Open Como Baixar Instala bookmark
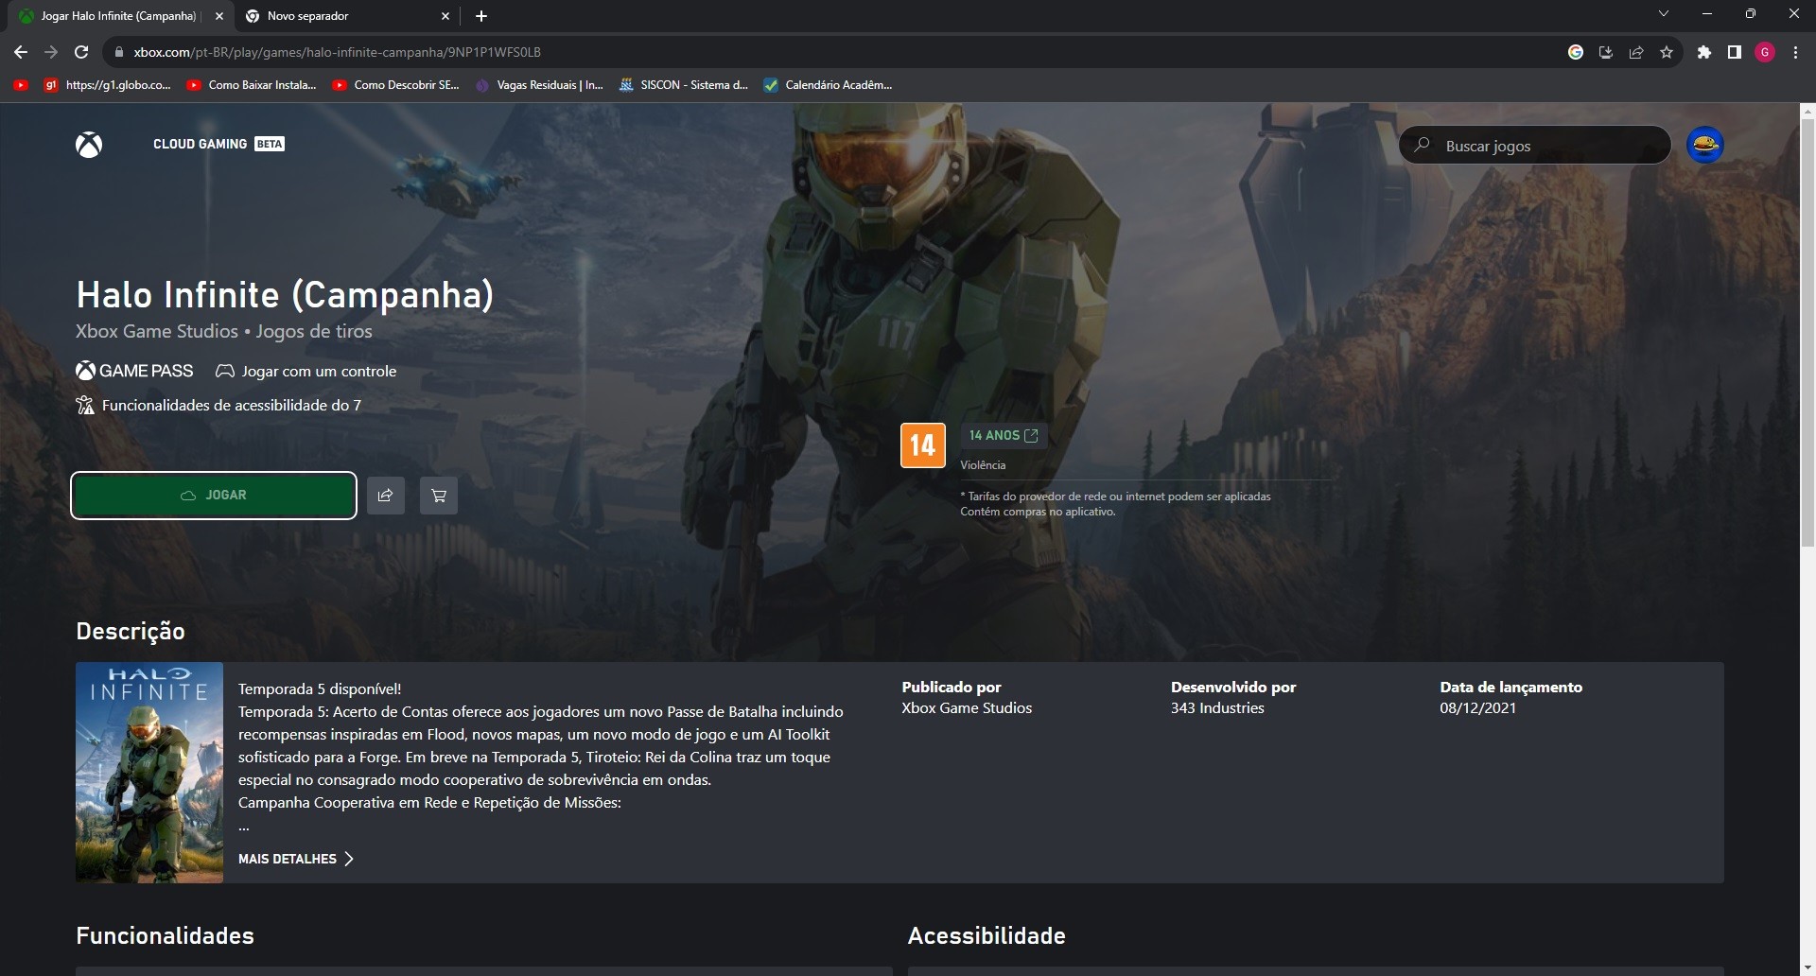 click(252, 85)
